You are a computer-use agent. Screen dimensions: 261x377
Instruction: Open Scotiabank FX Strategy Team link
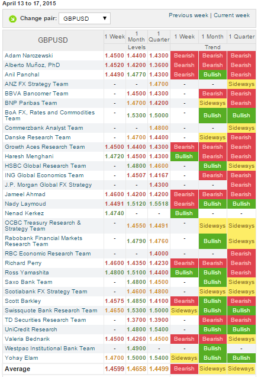point(46,292)
